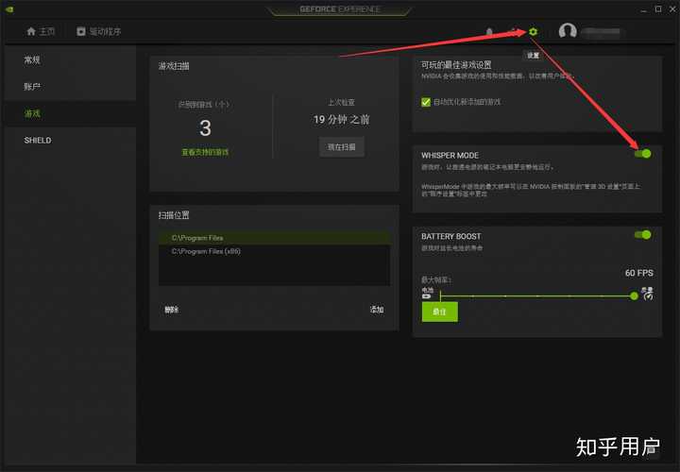This screenshot has height=472, width=680.
Task: Click the green 最佳 button
Action: (440, 312)
